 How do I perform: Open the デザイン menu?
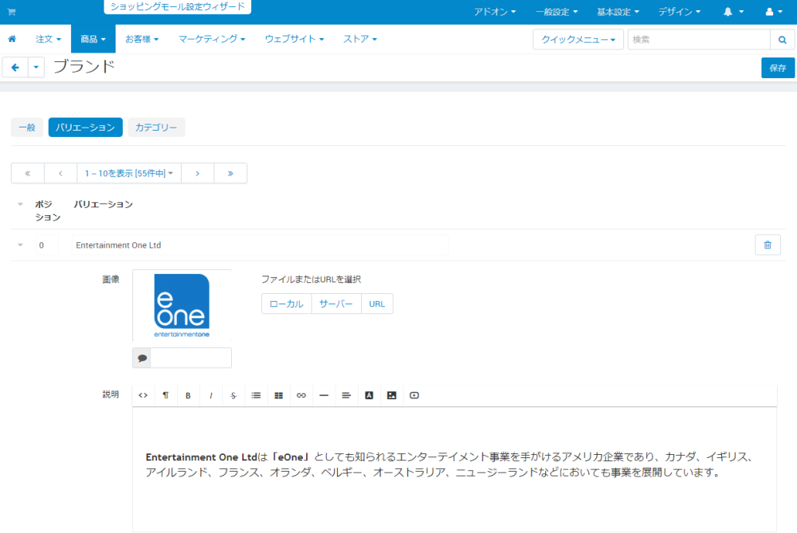(x=679, y=12)
